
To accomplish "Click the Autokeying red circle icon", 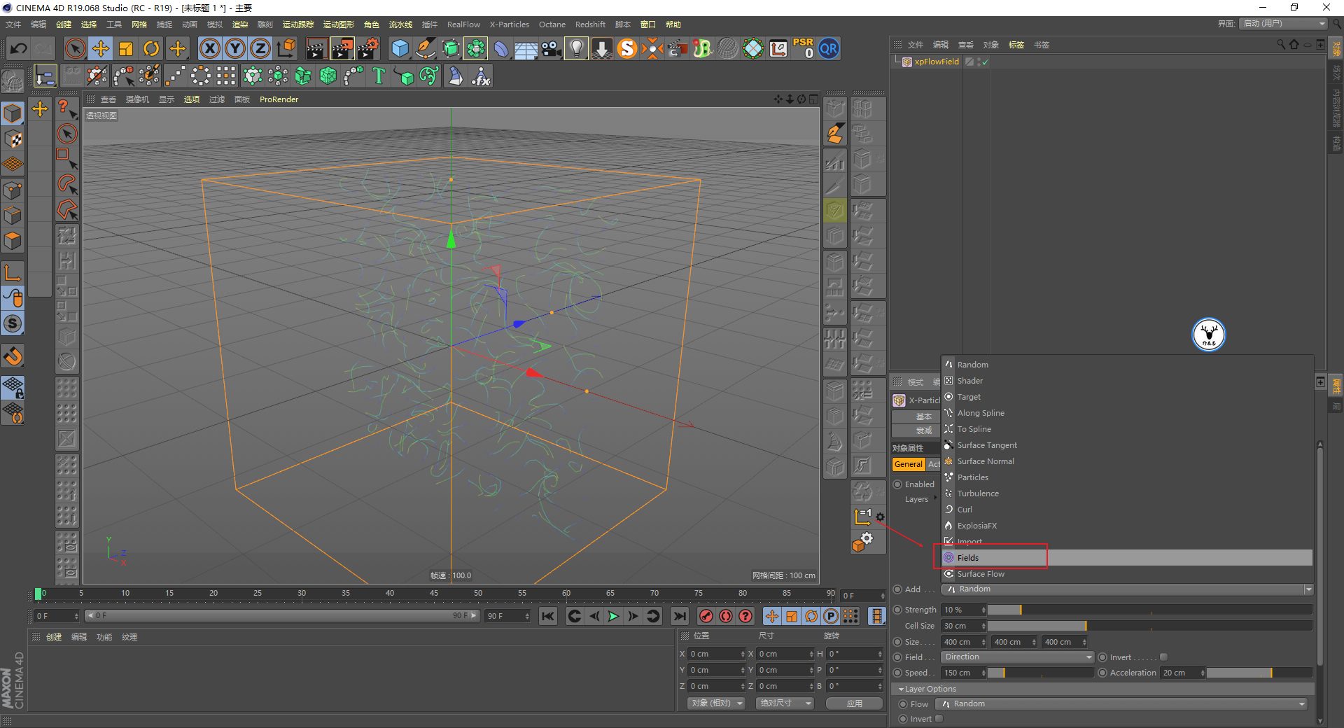I will pyautogui.click(x=726, y=616).
